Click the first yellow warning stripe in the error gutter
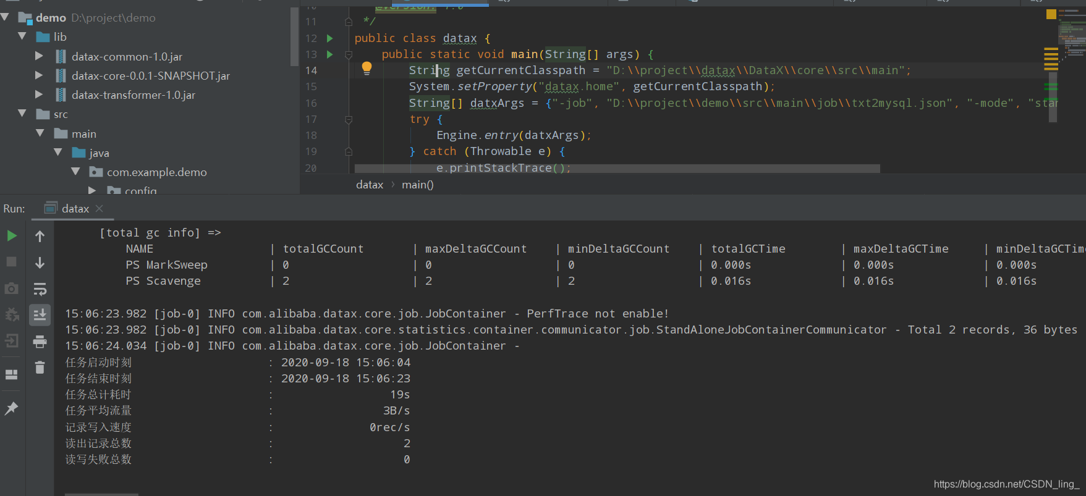The width and height of the screenshot is (1086, 496). [x=1051, y=49]
